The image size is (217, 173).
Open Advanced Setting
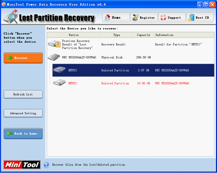[x=23, y=113]
